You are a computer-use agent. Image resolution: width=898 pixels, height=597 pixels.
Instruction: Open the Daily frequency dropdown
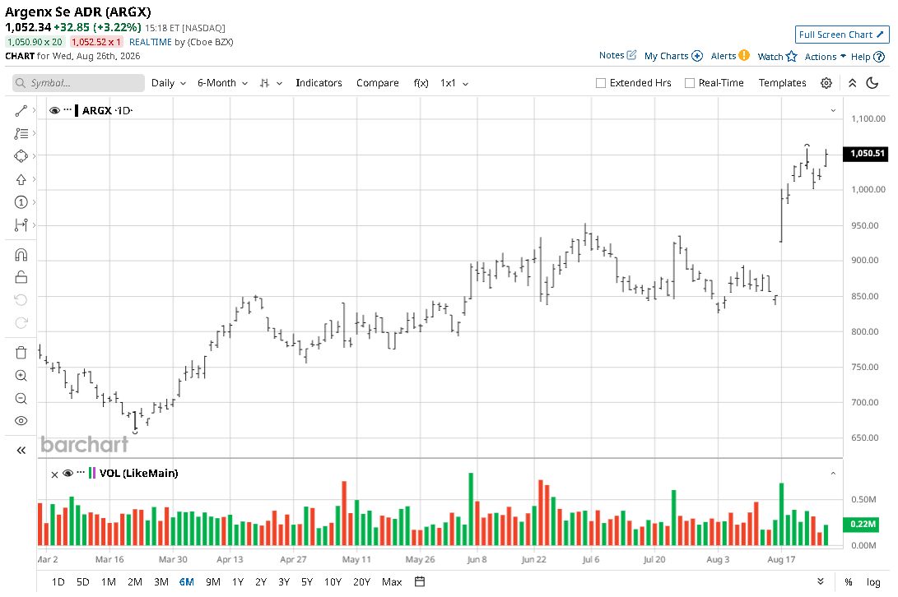coord(169,83)
